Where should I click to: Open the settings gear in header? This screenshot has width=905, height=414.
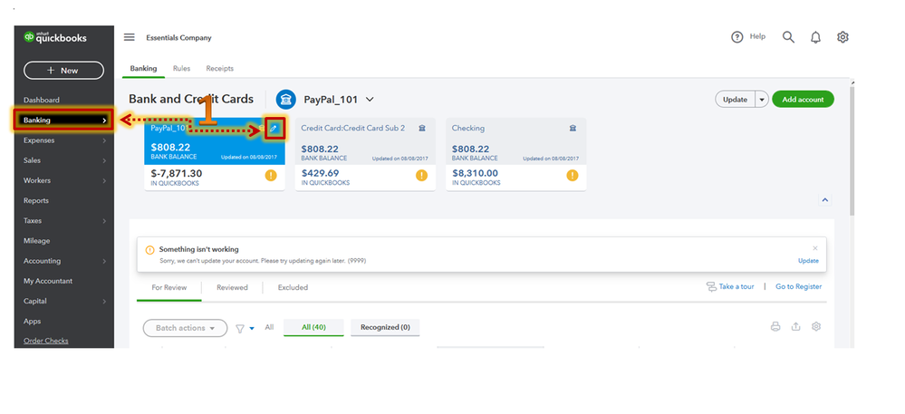pyautogui.click(x=842, y=37)
